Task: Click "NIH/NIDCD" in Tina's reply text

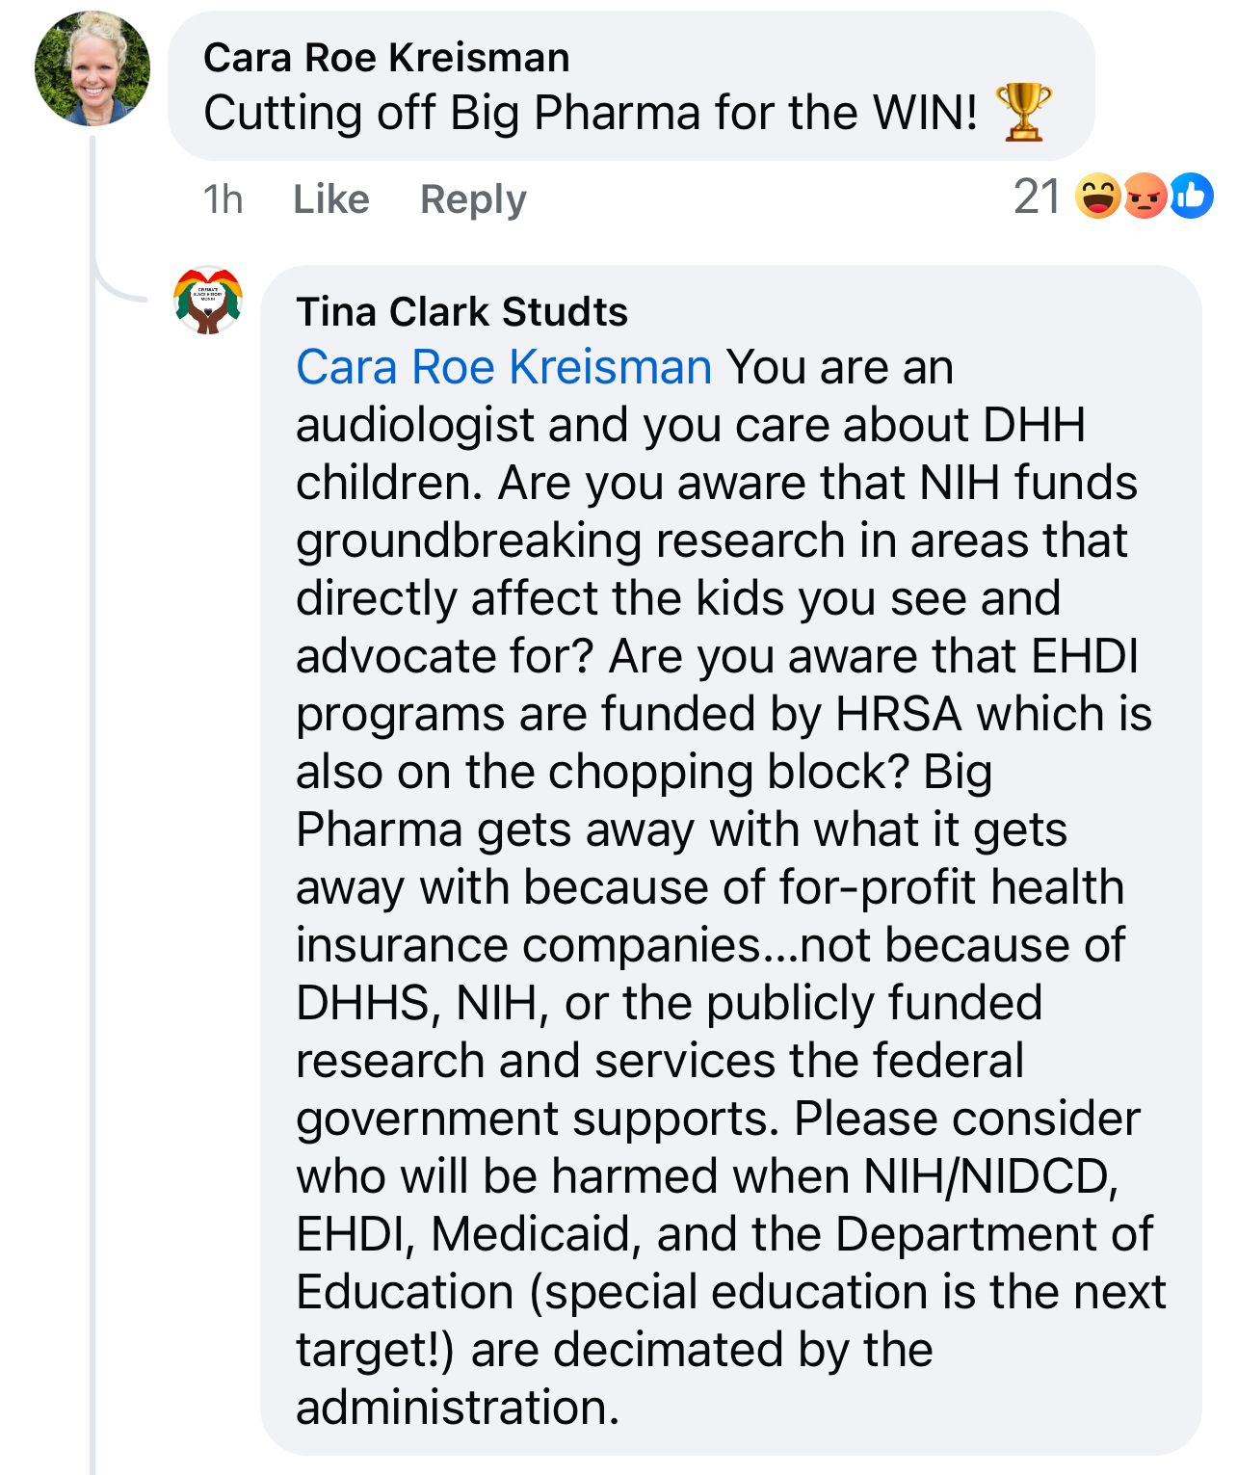Action: (x=990, y=1176)
